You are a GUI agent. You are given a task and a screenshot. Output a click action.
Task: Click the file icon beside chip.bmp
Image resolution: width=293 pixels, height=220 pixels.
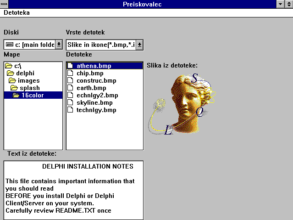70,73
